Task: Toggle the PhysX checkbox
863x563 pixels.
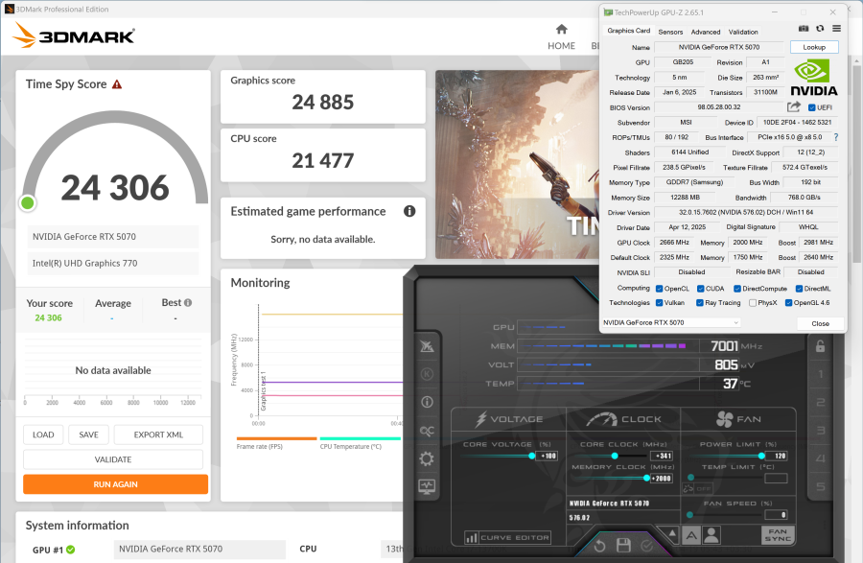Action: pyautogui.click(x=753, y=303)
